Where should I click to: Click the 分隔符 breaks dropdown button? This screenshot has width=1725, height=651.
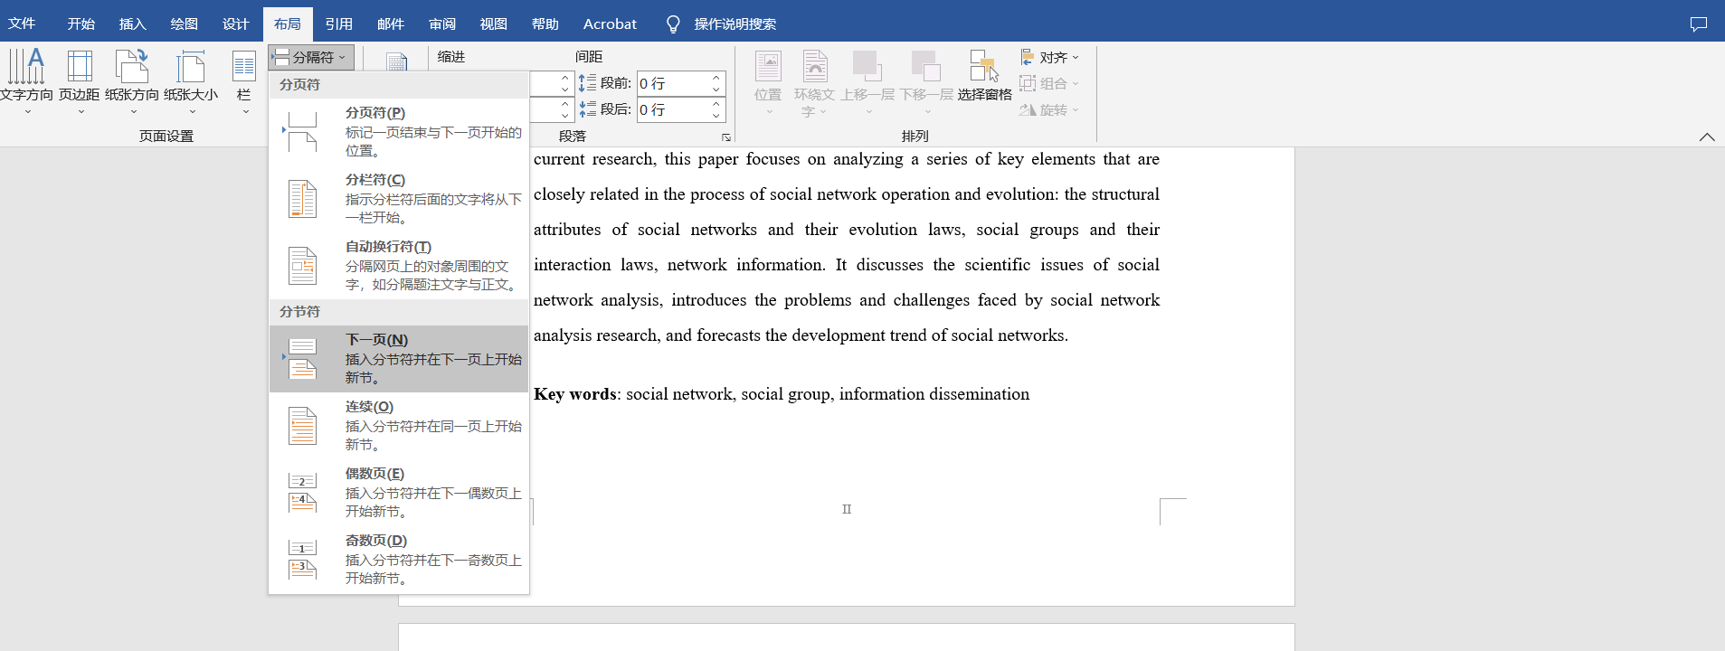310,57
